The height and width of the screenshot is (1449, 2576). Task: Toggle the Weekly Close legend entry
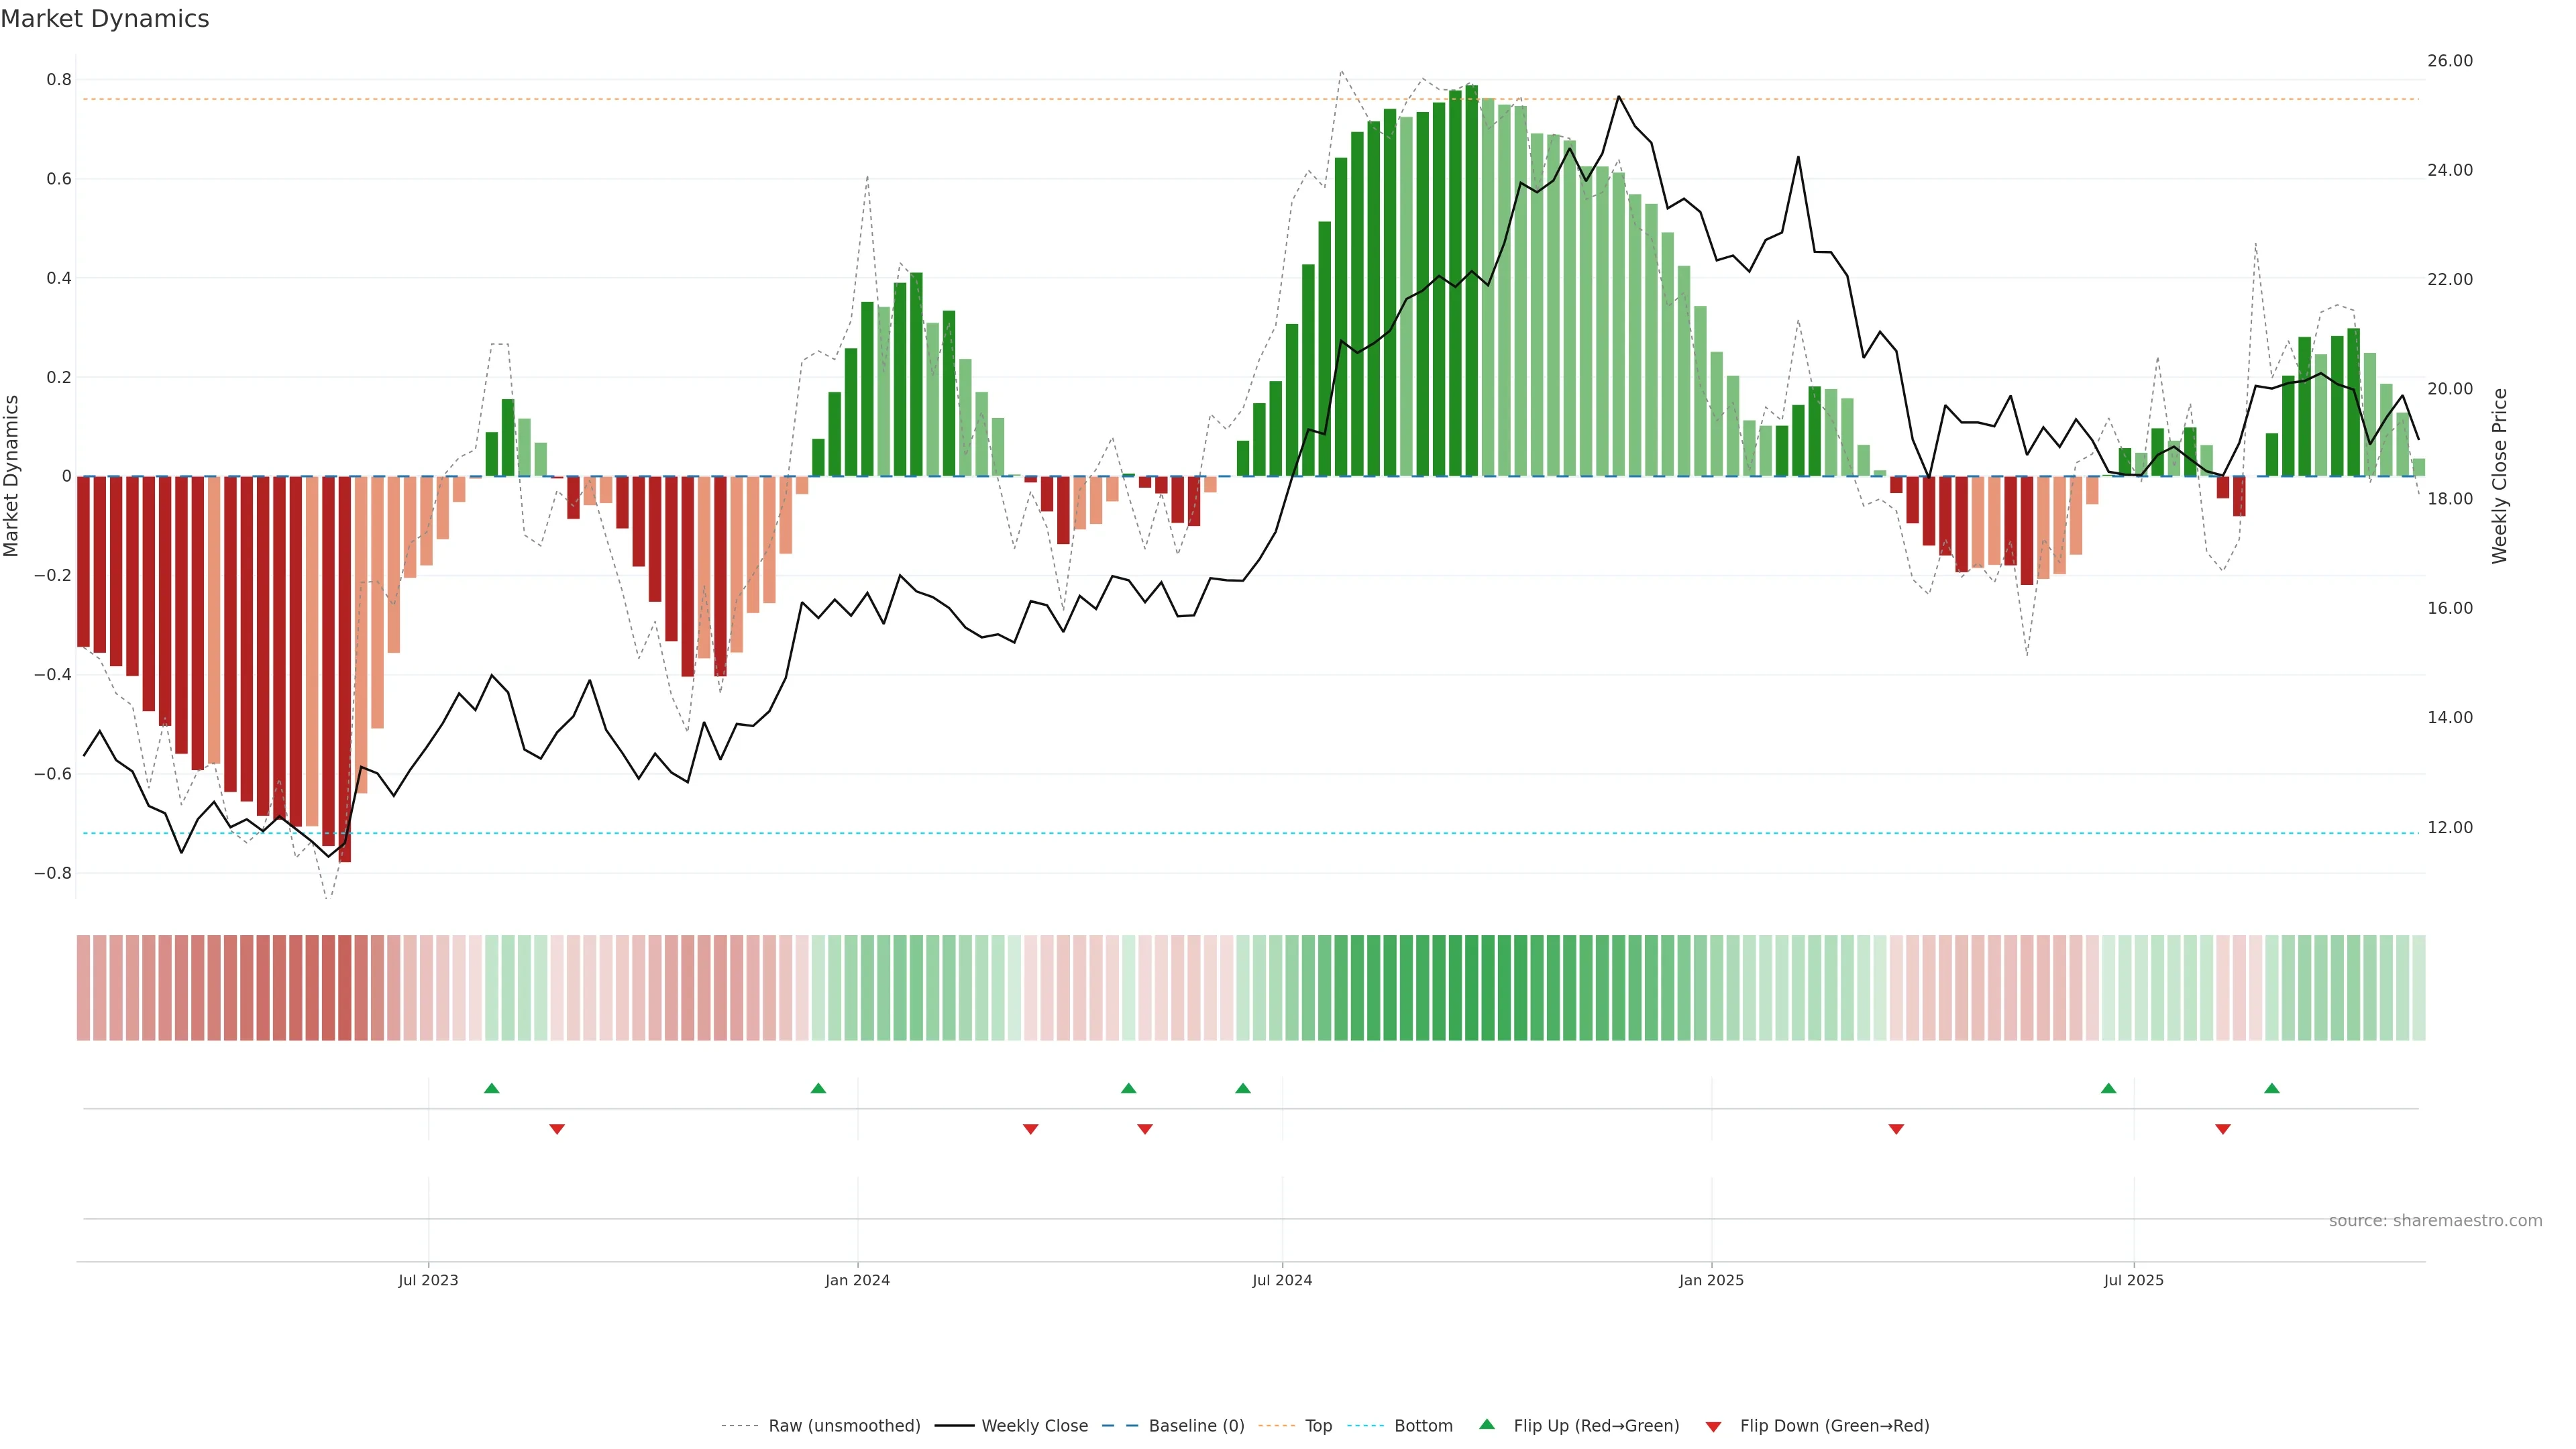(x=1034, y=1425)
